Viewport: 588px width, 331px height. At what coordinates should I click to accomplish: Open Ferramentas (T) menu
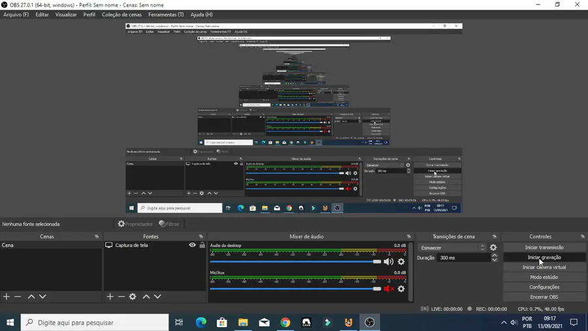[166, 14]
